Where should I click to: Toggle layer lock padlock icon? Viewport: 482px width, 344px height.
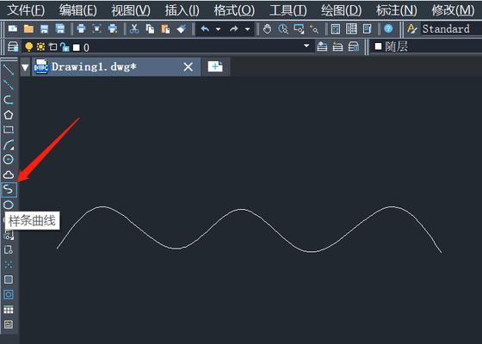click(x=65, y=46)
